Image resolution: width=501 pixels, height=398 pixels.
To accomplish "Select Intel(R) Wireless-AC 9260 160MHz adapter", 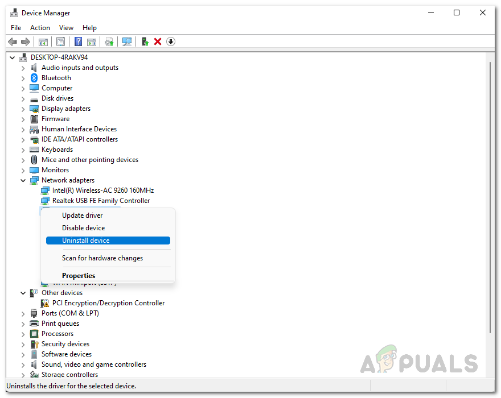I will 103,190.
